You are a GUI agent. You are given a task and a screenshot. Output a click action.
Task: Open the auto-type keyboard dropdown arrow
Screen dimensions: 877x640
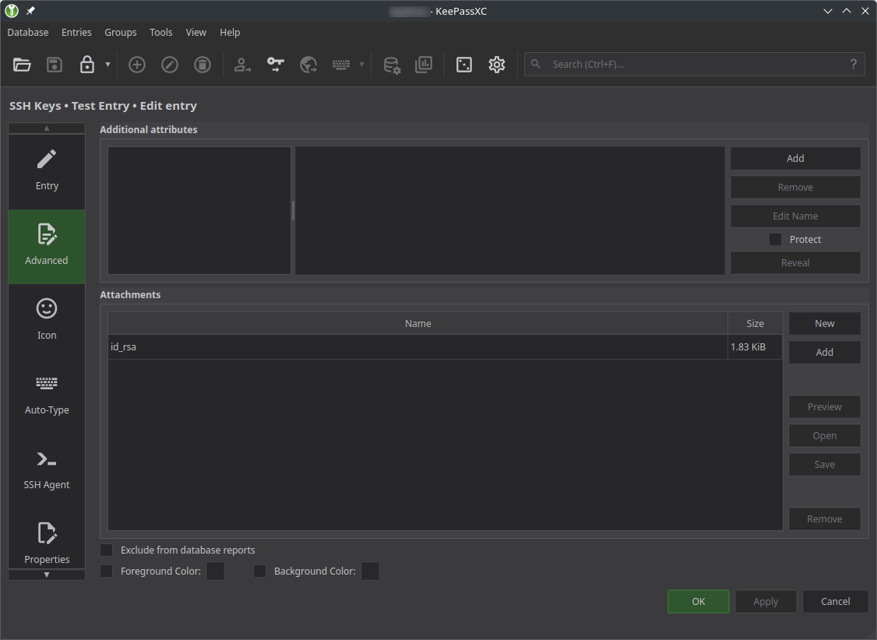coord(361,65)
